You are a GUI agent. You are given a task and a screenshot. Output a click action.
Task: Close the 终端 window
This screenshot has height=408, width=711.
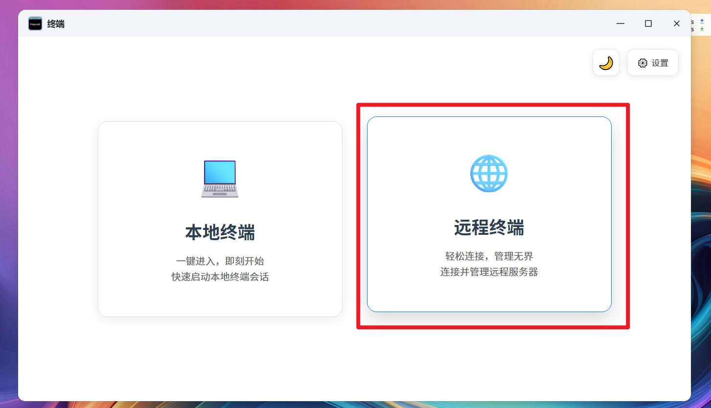click(x=677, y=23)
